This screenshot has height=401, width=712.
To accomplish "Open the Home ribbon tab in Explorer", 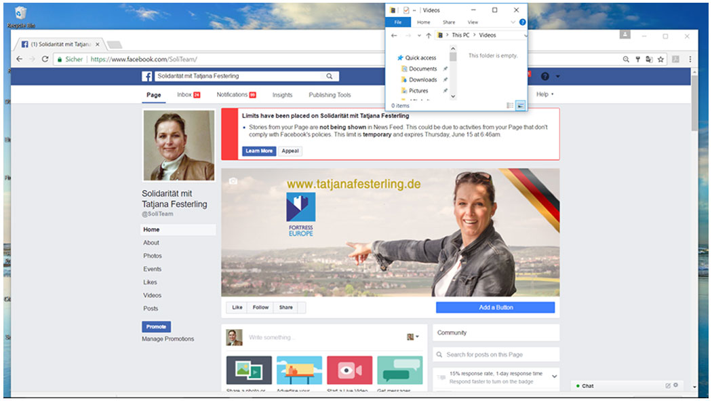I will pos(424,22).
